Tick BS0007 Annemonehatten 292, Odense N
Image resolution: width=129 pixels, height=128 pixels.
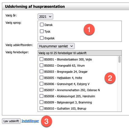(x=42, y=90)
